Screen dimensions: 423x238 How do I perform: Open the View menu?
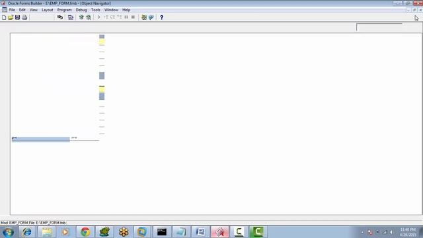click(x=34, y=10)
